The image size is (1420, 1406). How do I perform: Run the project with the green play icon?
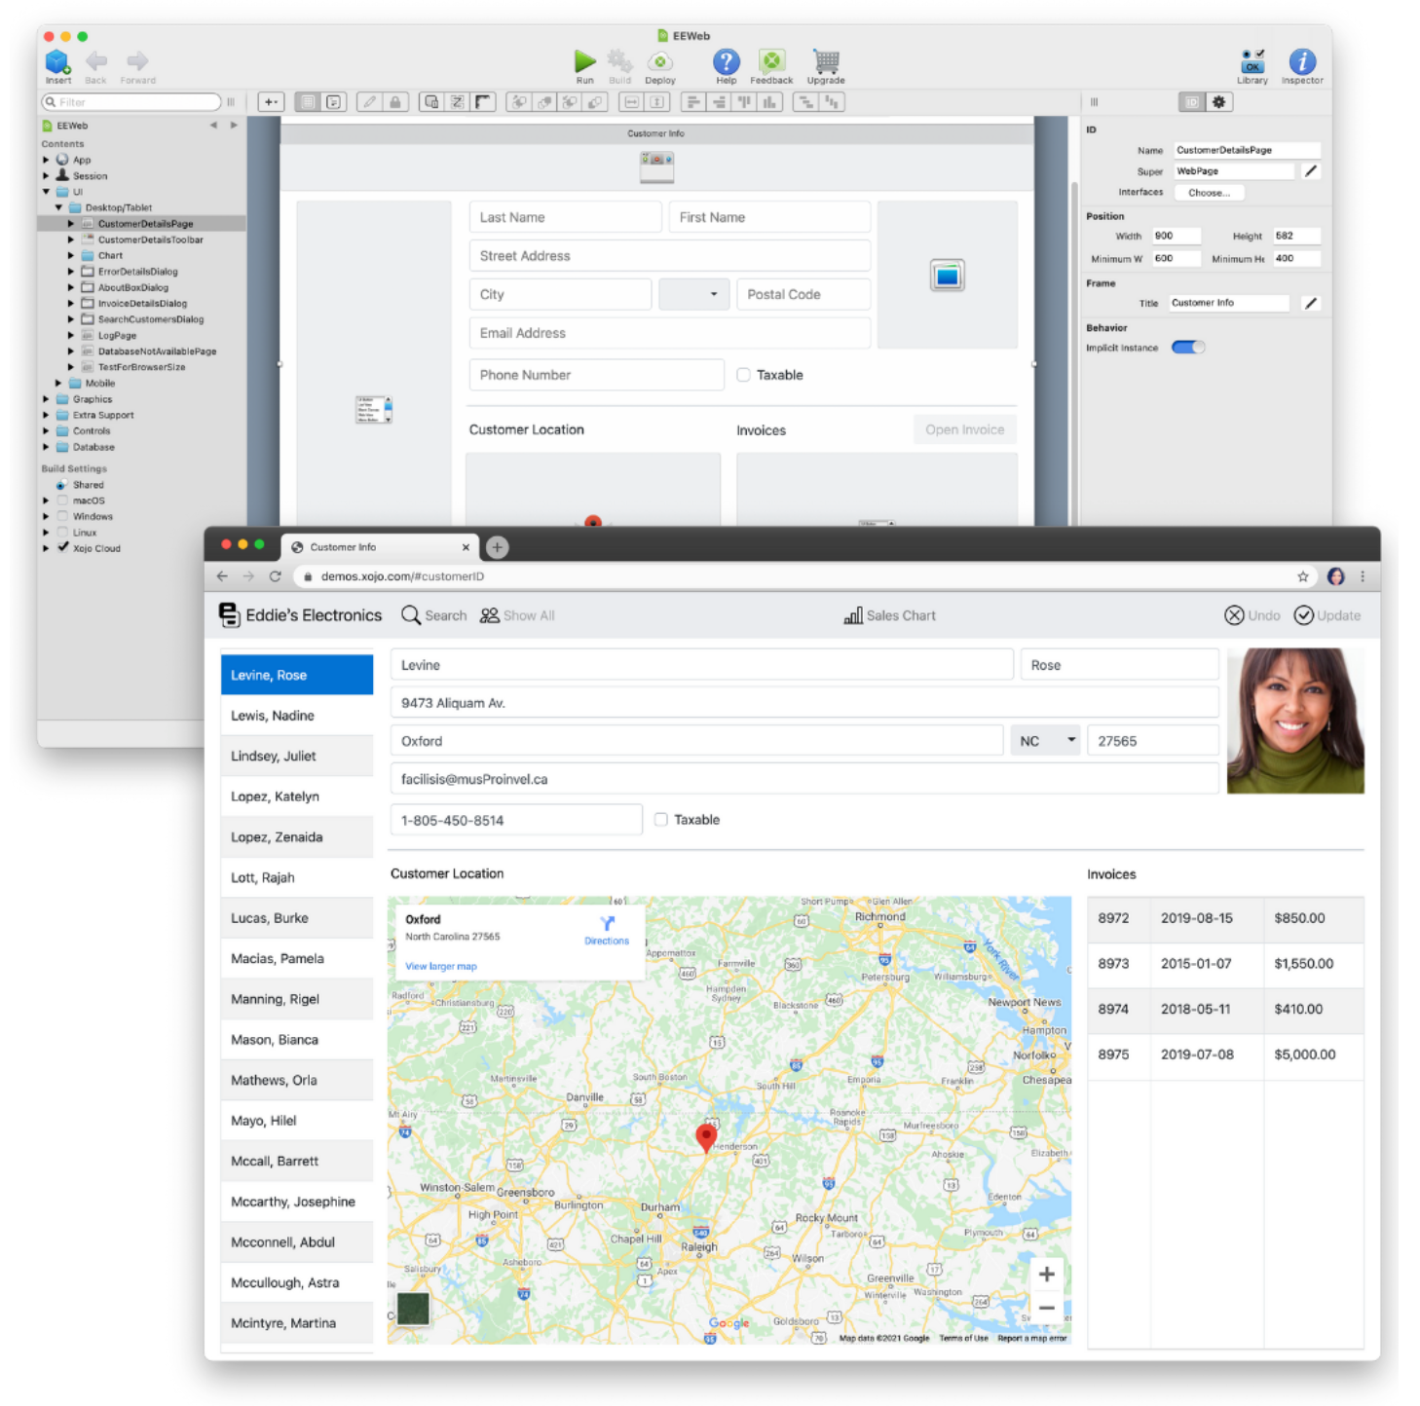584,61
